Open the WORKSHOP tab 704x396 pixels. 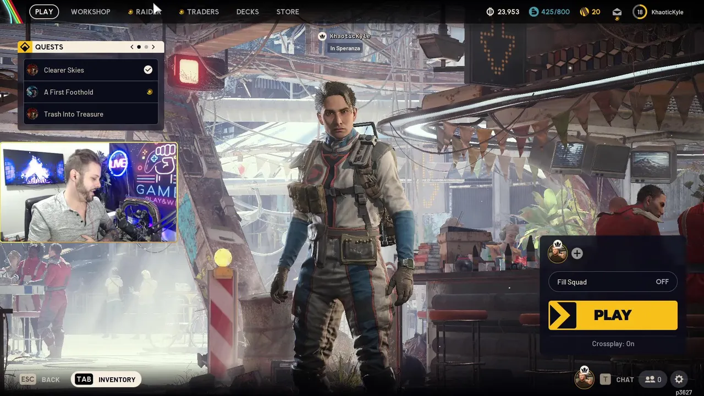coord(90,12)
